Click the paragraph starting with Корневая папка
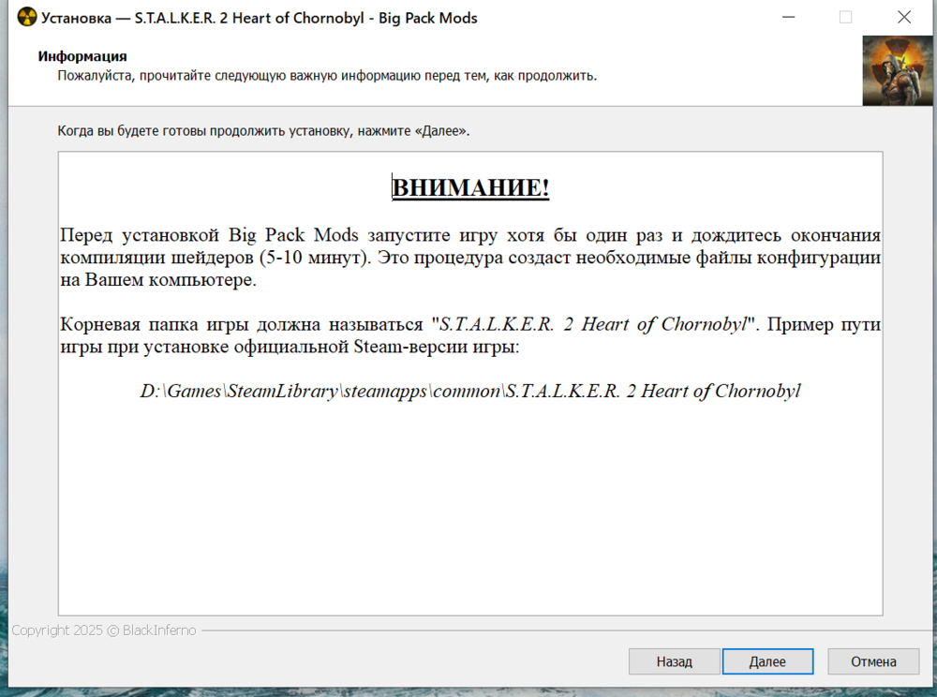Viewport: 937px width, 697px height. 470,335
